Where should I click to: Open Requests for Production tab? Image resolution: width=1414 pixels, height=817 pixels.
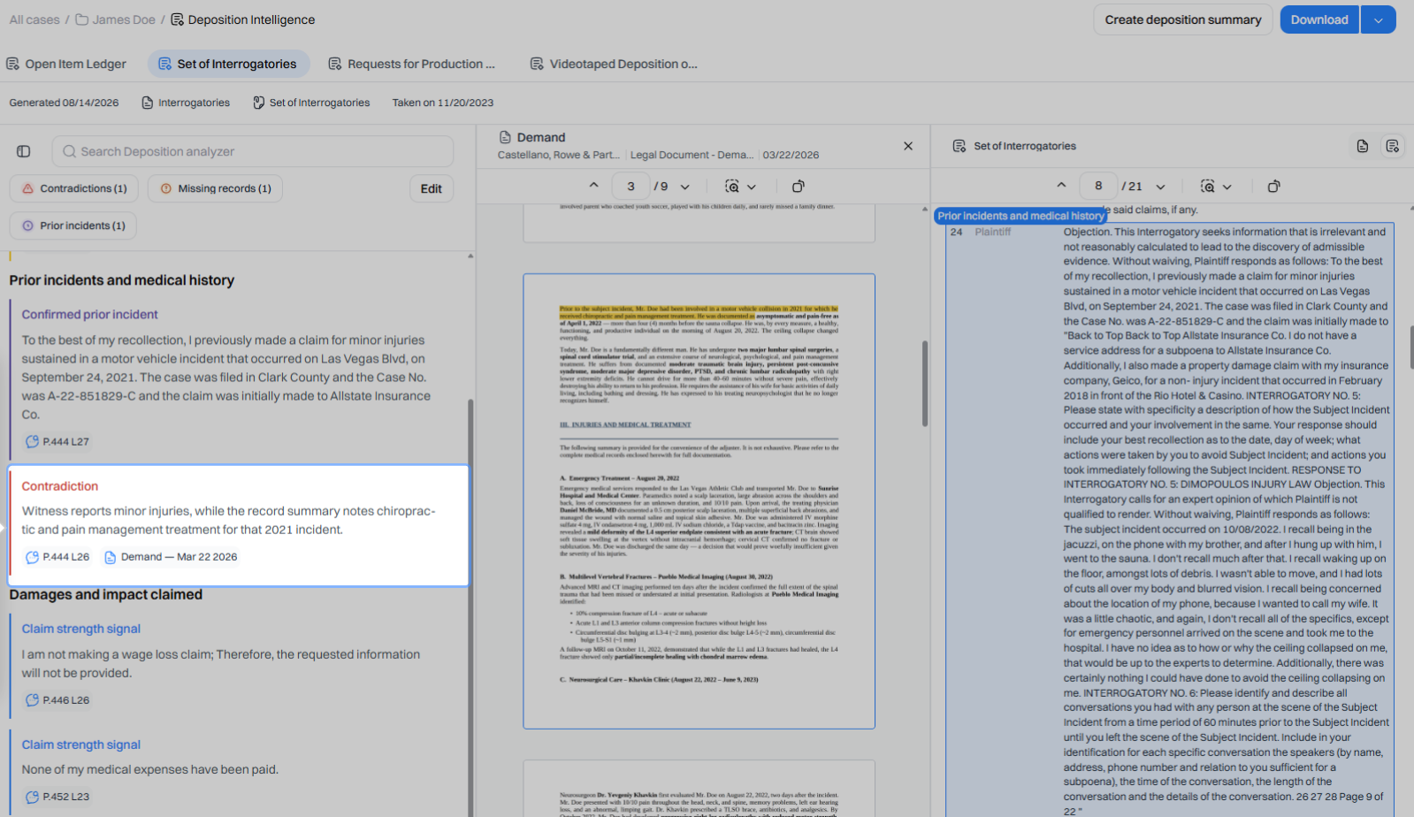click(411, 64)
